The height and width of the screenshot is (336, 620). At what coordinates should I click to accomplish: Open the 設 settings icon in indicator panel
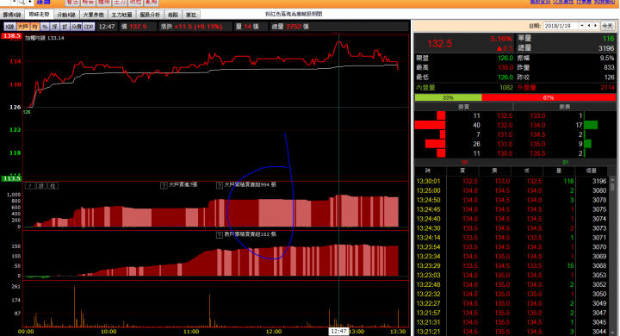point(41,185)
